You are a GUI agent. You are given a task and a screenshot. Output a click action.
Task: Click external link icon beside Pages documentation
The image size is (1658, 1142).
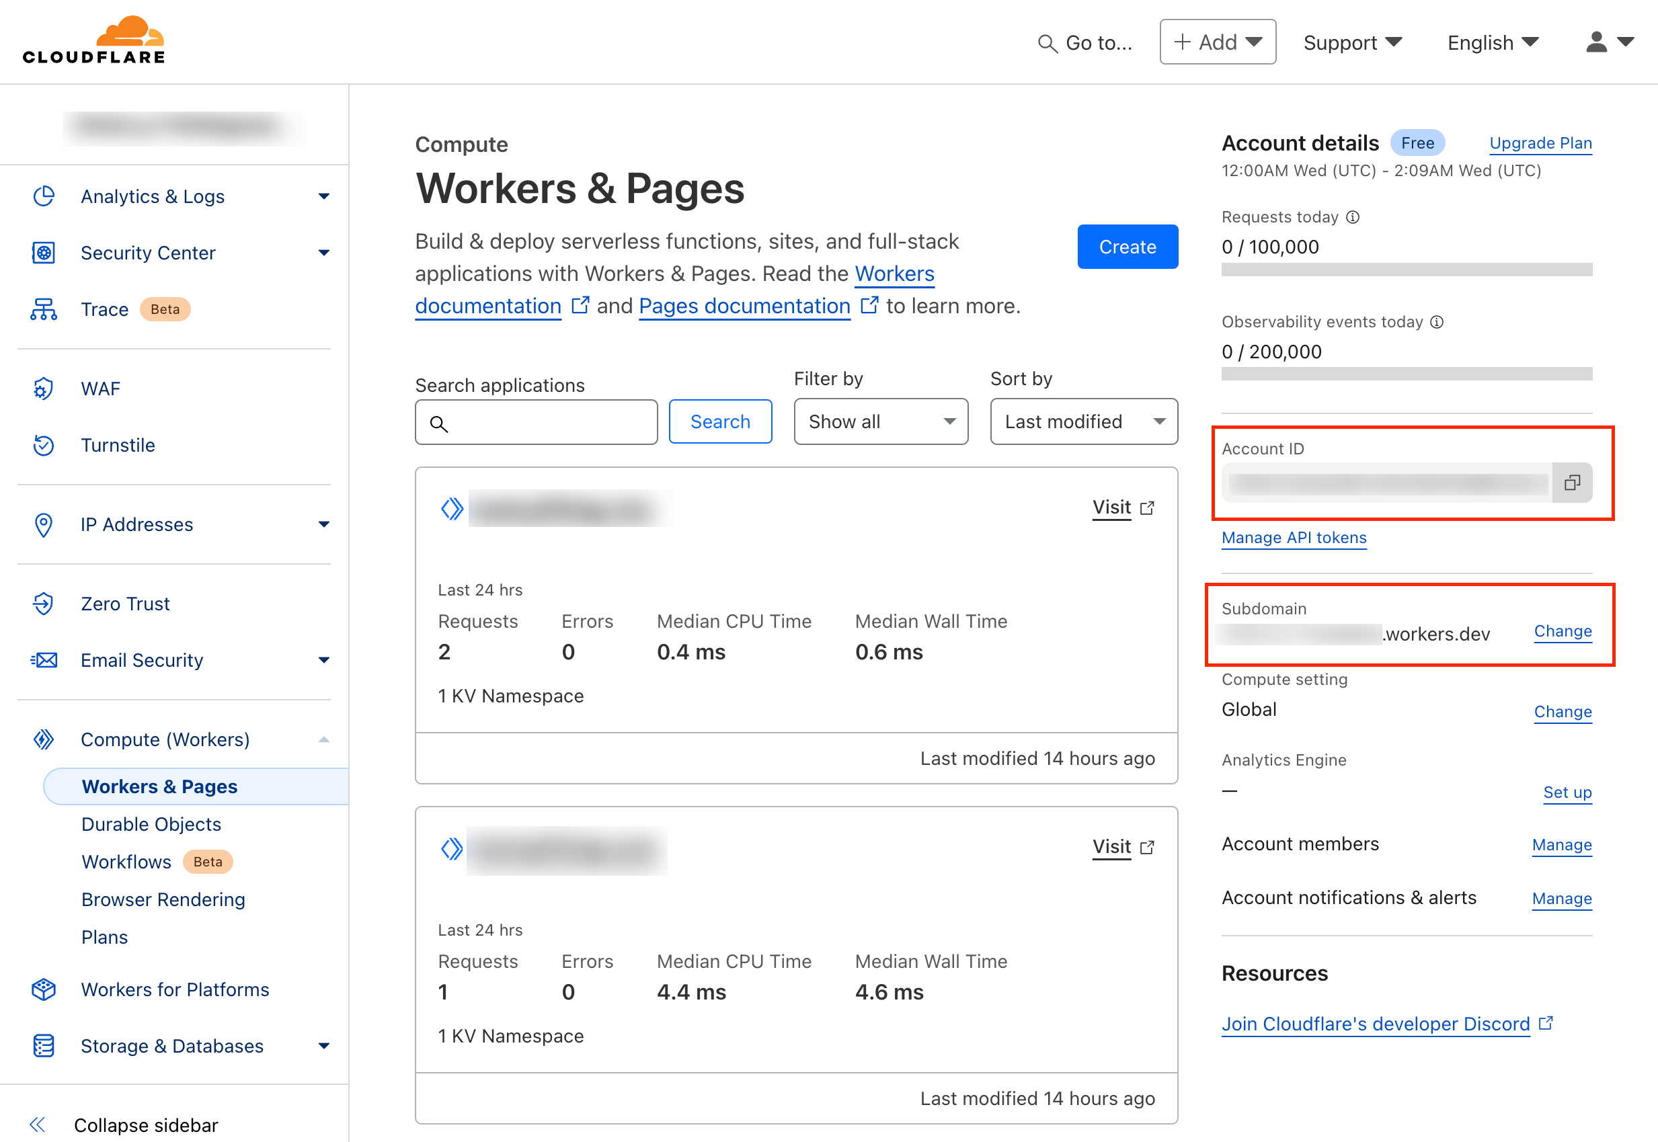(x=869, y=306)
